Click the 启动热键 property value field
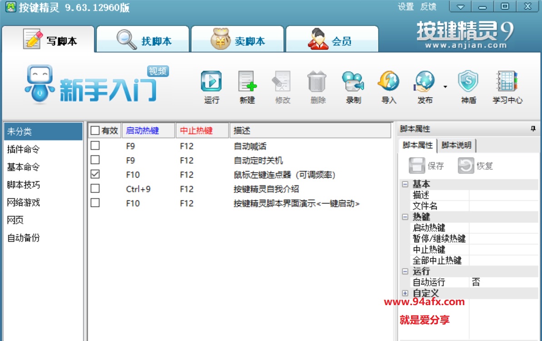Screen dimensions: 542x341 pyautogui.click(x=503, y=228)
